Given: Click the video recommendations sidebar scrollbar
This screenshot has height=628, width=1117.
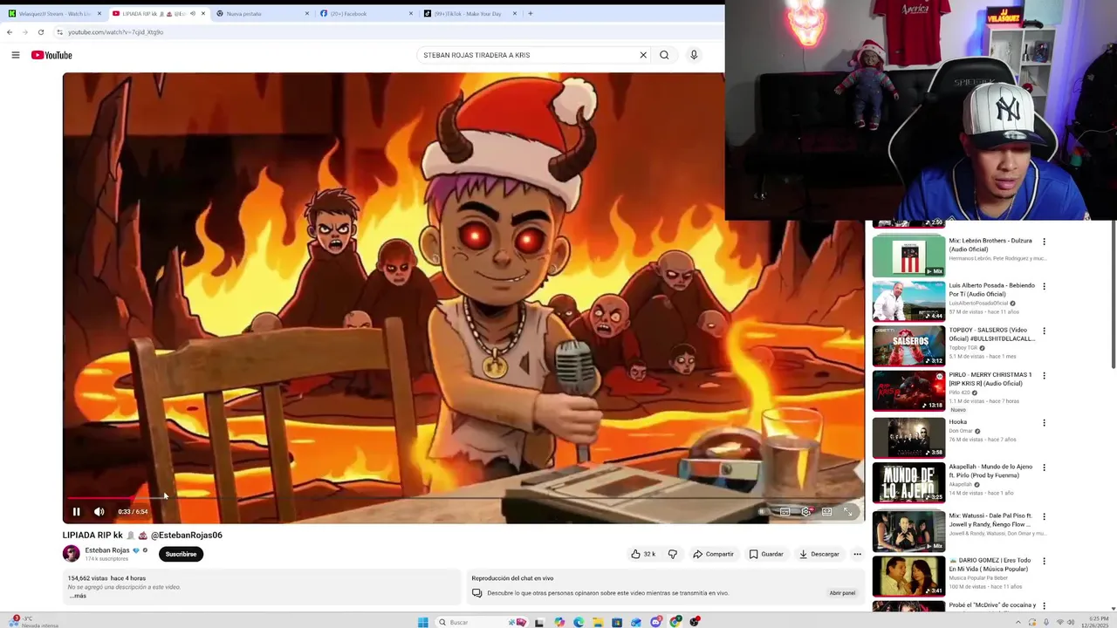Looking at the screenshot, I should click(x=1113, y=297).
